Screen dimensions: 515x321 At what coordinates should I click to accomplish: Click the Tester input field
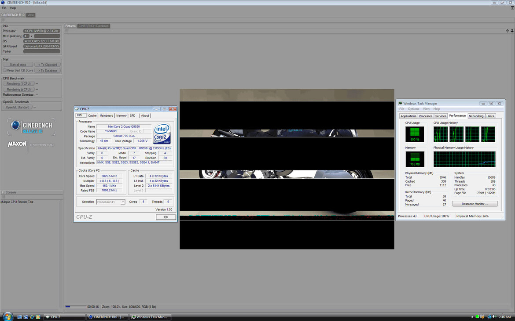tap(42, 51)
